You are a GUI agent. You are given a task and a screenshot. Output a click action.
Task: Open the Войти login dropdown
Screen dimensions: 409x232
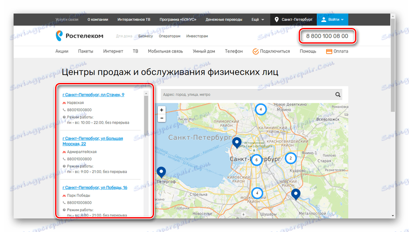[x=332, y=19]
